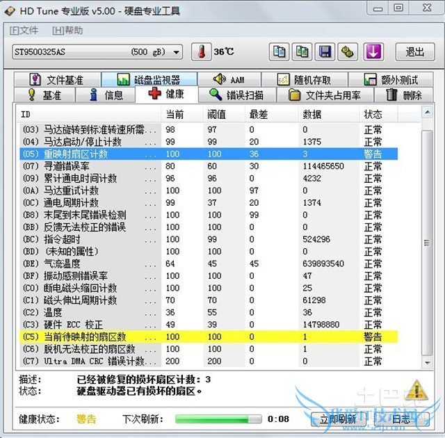445x438 pixels.
Task: Select the (C1) 磁头伸出周期计数 row
Action: click(x=209, y=300)
